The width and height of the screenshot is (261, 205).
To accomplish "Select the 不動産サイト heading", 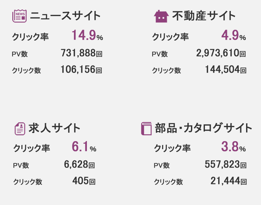I will 204,16.
